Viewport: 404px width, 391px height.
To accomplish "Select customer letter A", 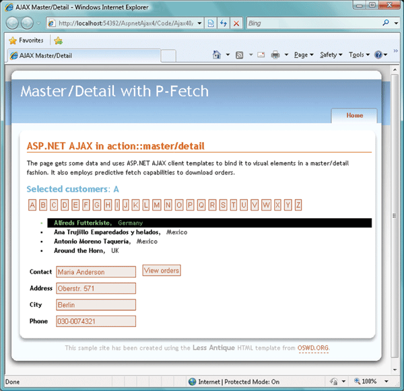I will click(32, 205).
